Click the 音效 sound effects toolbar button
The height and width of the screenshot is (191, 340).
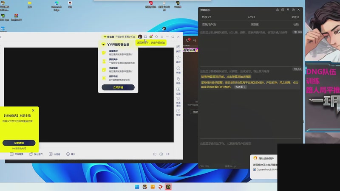tap(71, 154)
